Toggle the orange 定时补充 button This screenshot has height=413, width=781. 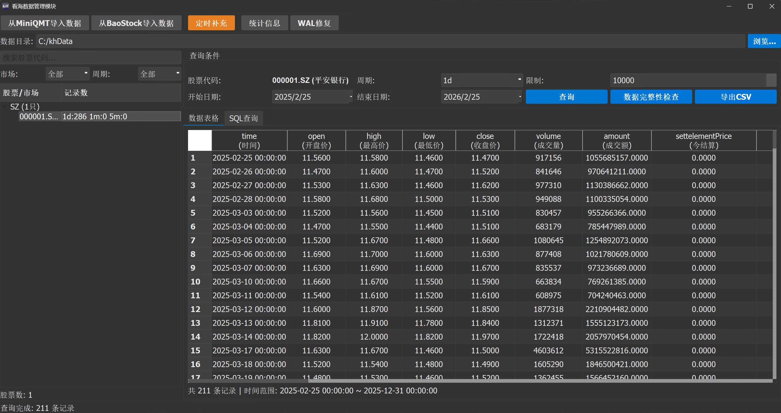[211, 23]
